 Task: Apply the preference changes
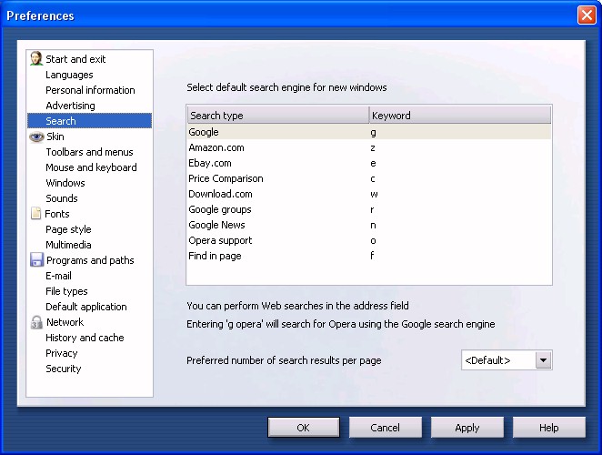[x=467, y=428]
